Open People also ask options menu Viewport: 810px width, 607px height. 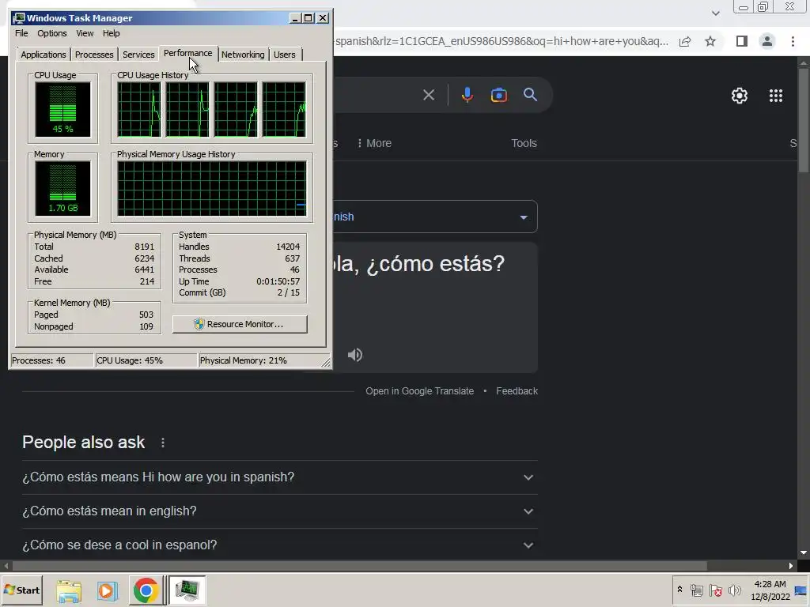coord(163,443)
